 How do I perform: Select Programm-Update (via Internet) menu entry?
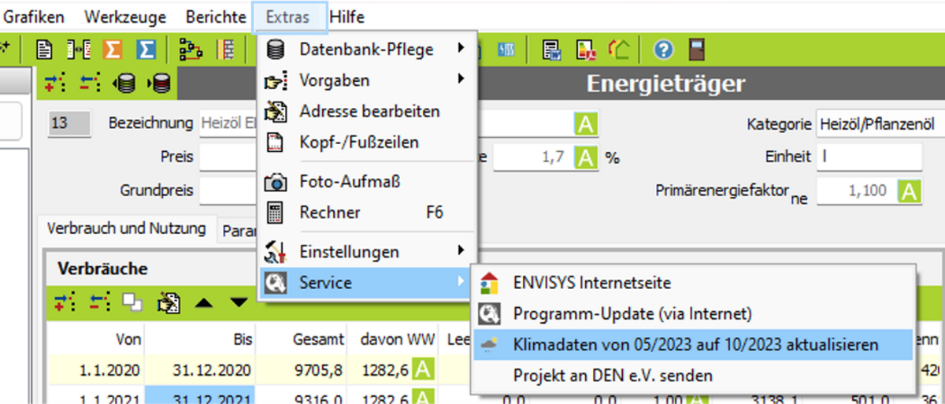(x=632, y=313)
